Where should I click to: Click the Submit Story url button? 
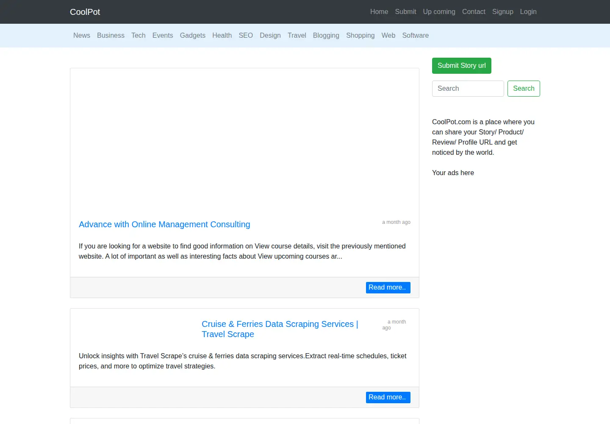coord(462,66)
